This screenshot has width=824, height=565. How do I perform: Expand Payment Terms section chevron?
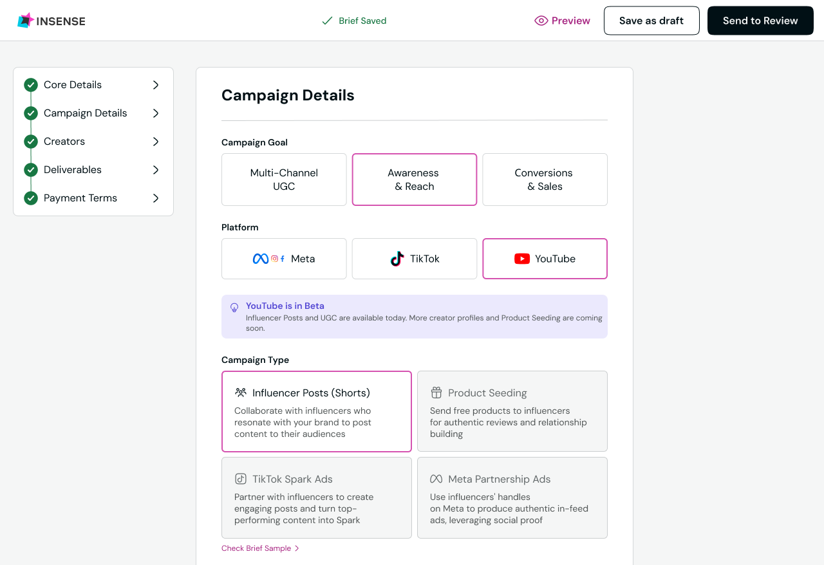[x=156, y=198]
